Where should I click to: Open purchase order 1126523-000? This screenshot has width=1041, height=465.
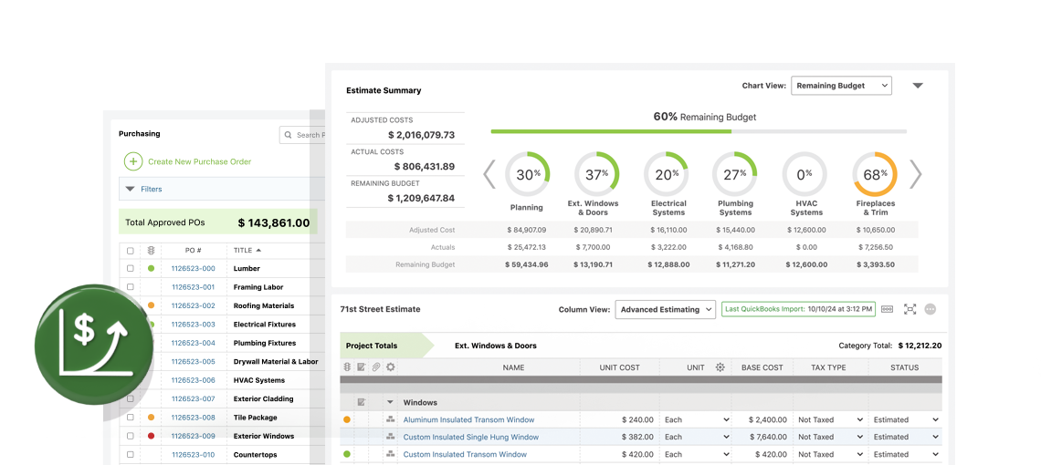194,269
